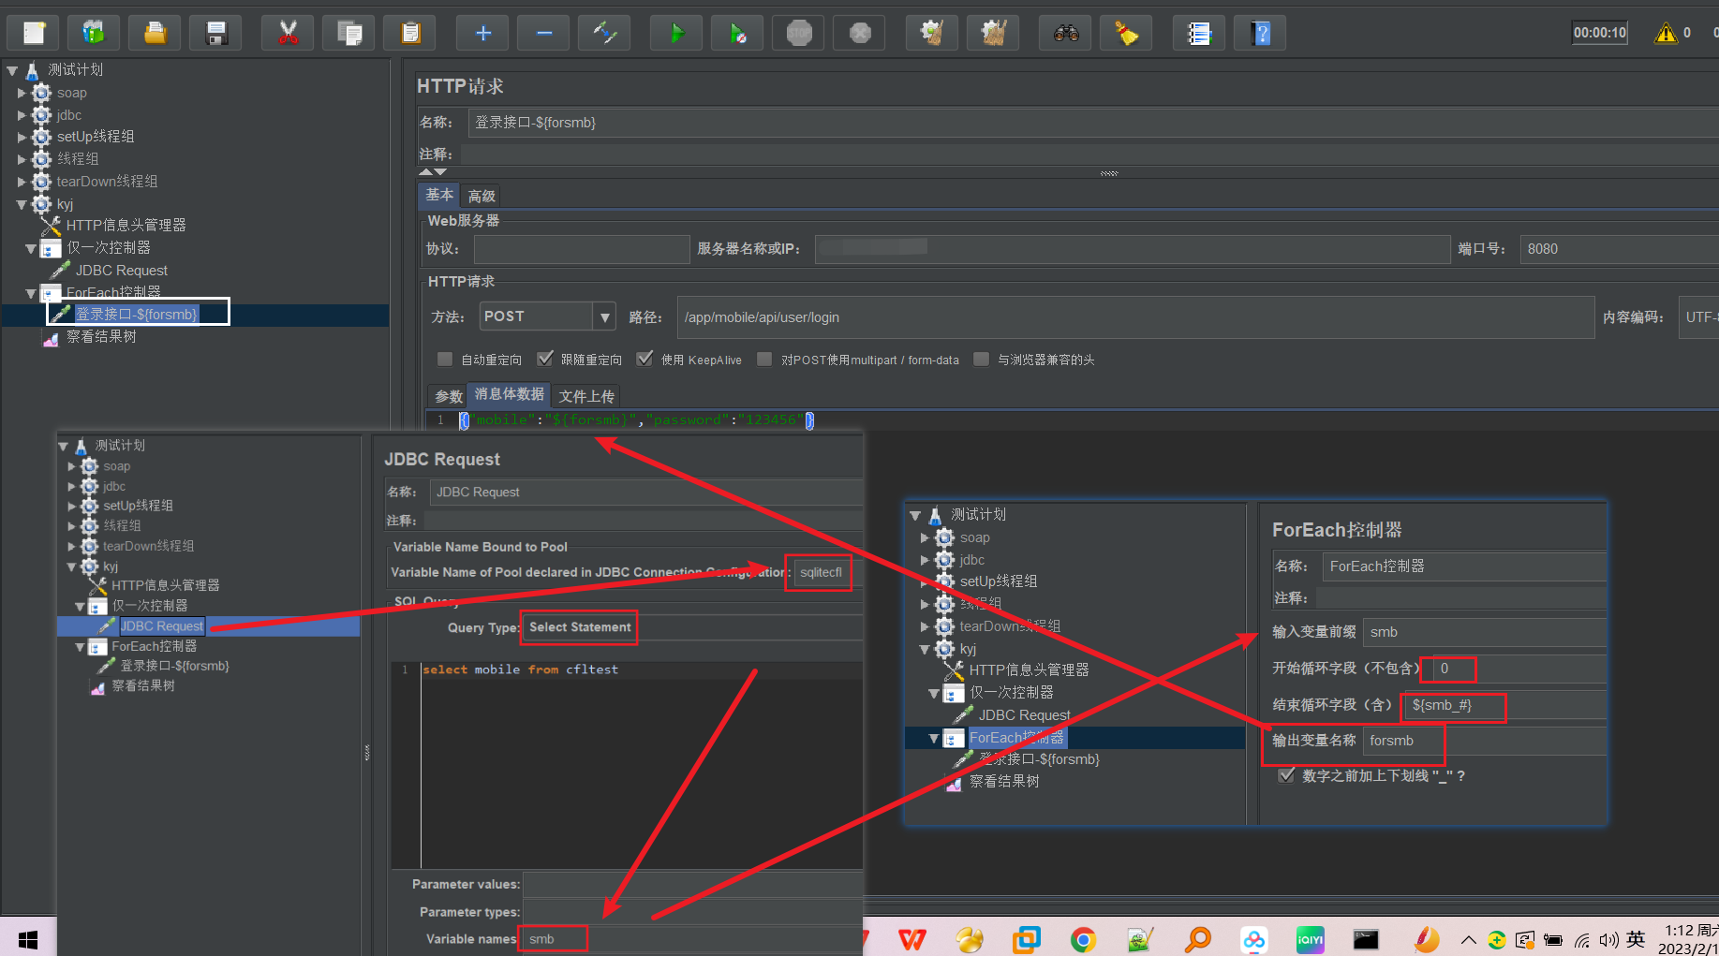
Task: Select 登录接口-${forsmb} in main tree
Action: pos(136,315)
